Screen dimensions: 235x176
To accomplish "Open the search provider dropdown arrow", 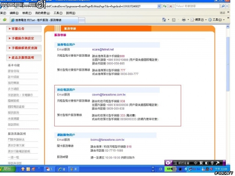I will (227, 6).
